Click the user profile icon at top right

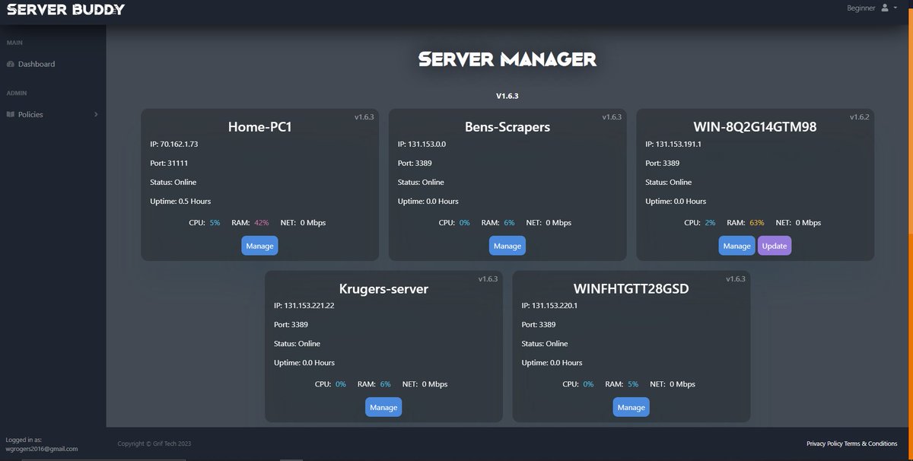tap(883, 8)
